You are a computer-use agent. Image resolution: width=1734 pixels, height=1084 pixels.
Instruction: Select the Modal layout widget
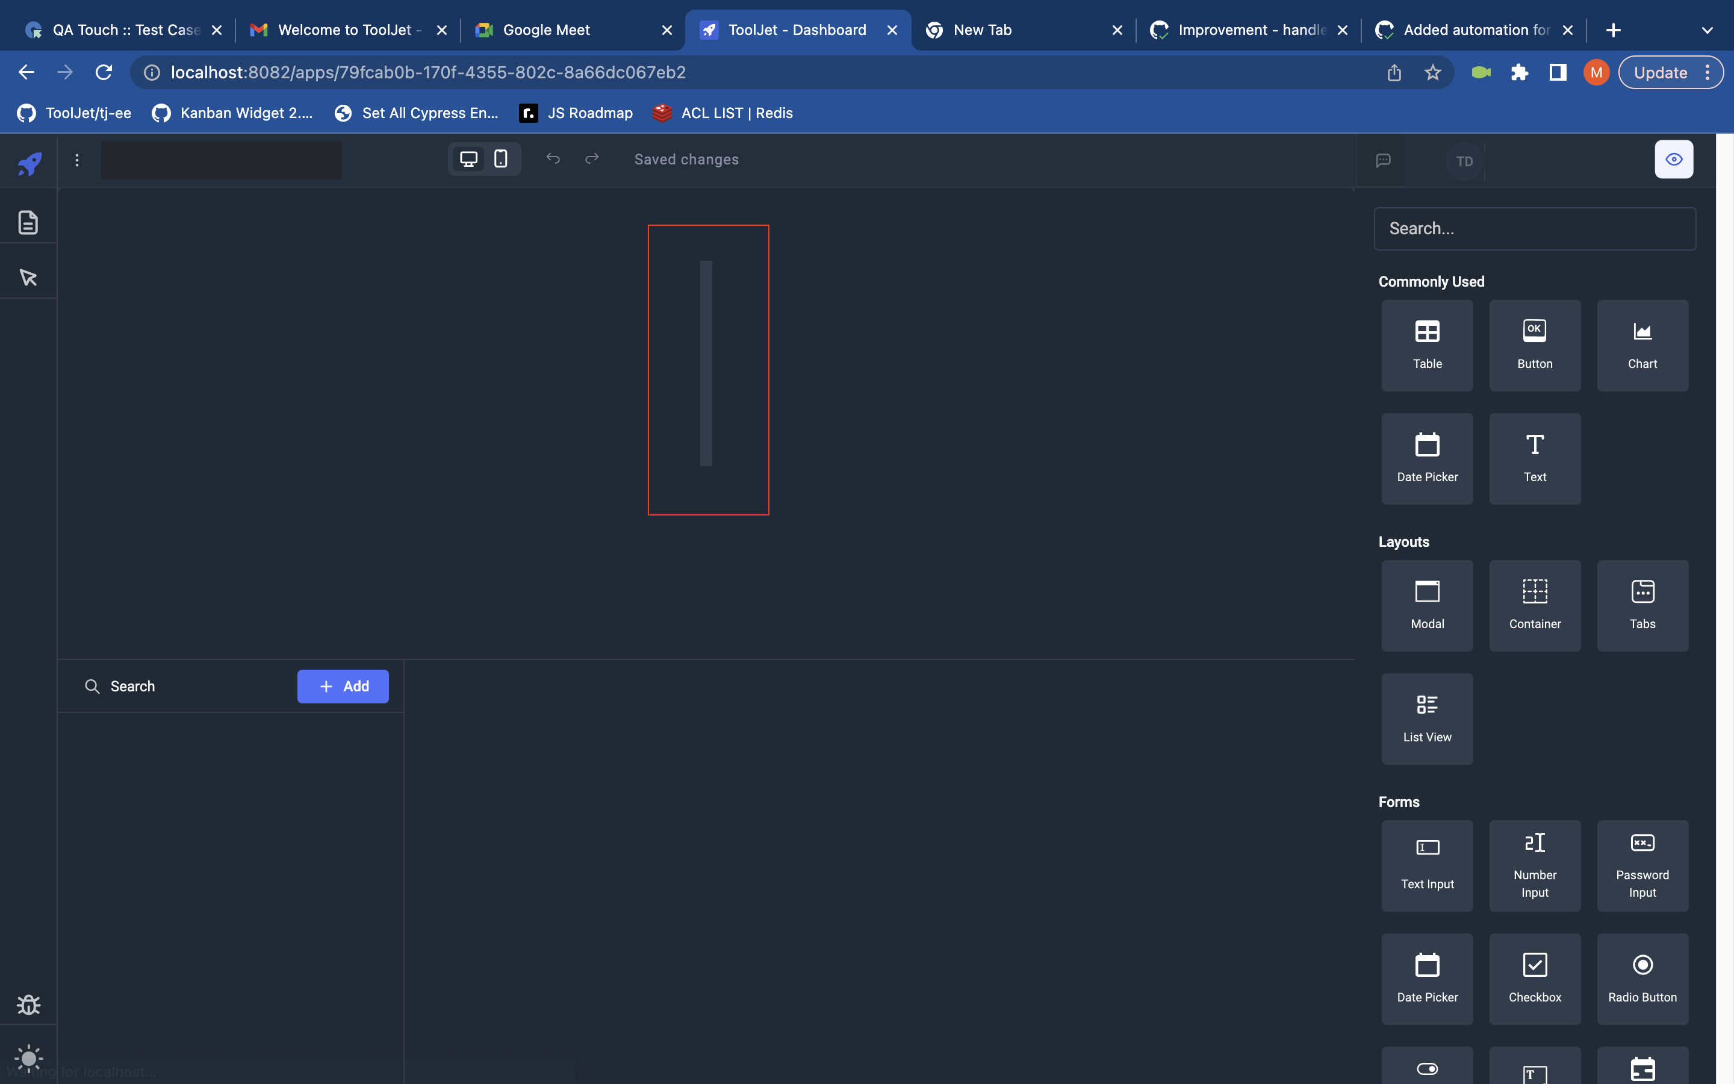pyautogui.click(x=1426, y=605)
